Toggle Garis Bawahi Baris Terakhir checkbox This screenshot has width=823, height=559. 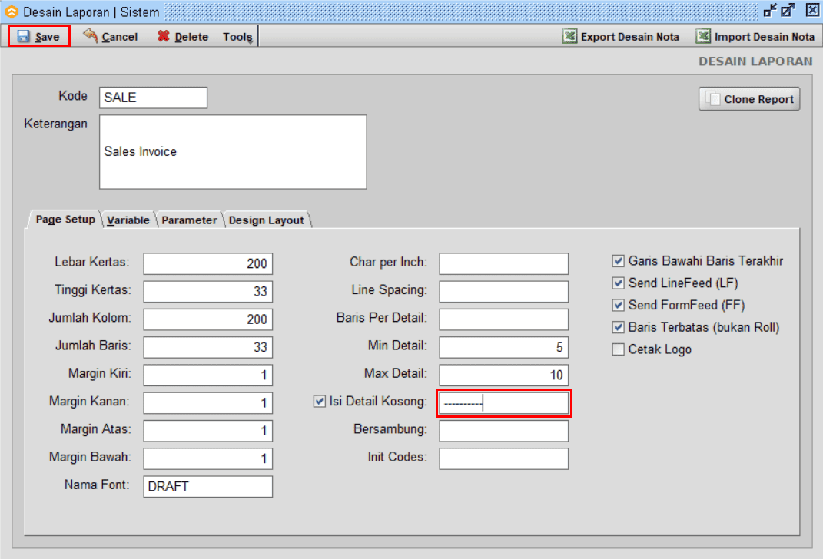pyautogui.click(x=619, y=260)
